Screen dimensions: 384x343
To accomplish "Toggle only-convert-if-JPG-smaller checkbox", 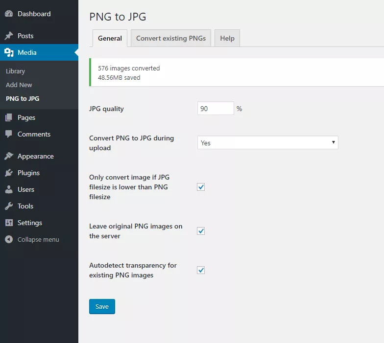I will click(x=201, y=187).
